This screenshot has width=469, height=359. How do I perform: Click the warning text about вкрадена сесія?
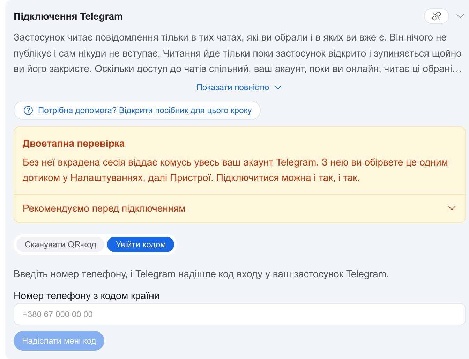pos(235,170)
